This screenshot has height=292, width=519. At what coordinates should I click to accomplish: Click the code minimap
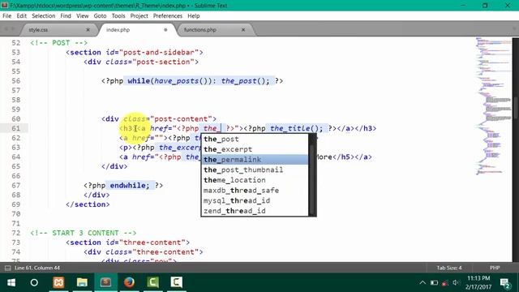[x=494, y=106]
